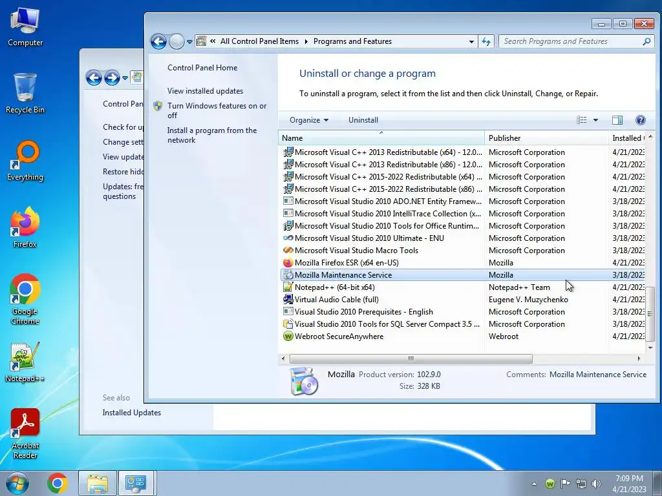Viewport: 662px width, 496px height.
Task: Open recent pages dropdown next to nav arrows
Action: [189, 42]
